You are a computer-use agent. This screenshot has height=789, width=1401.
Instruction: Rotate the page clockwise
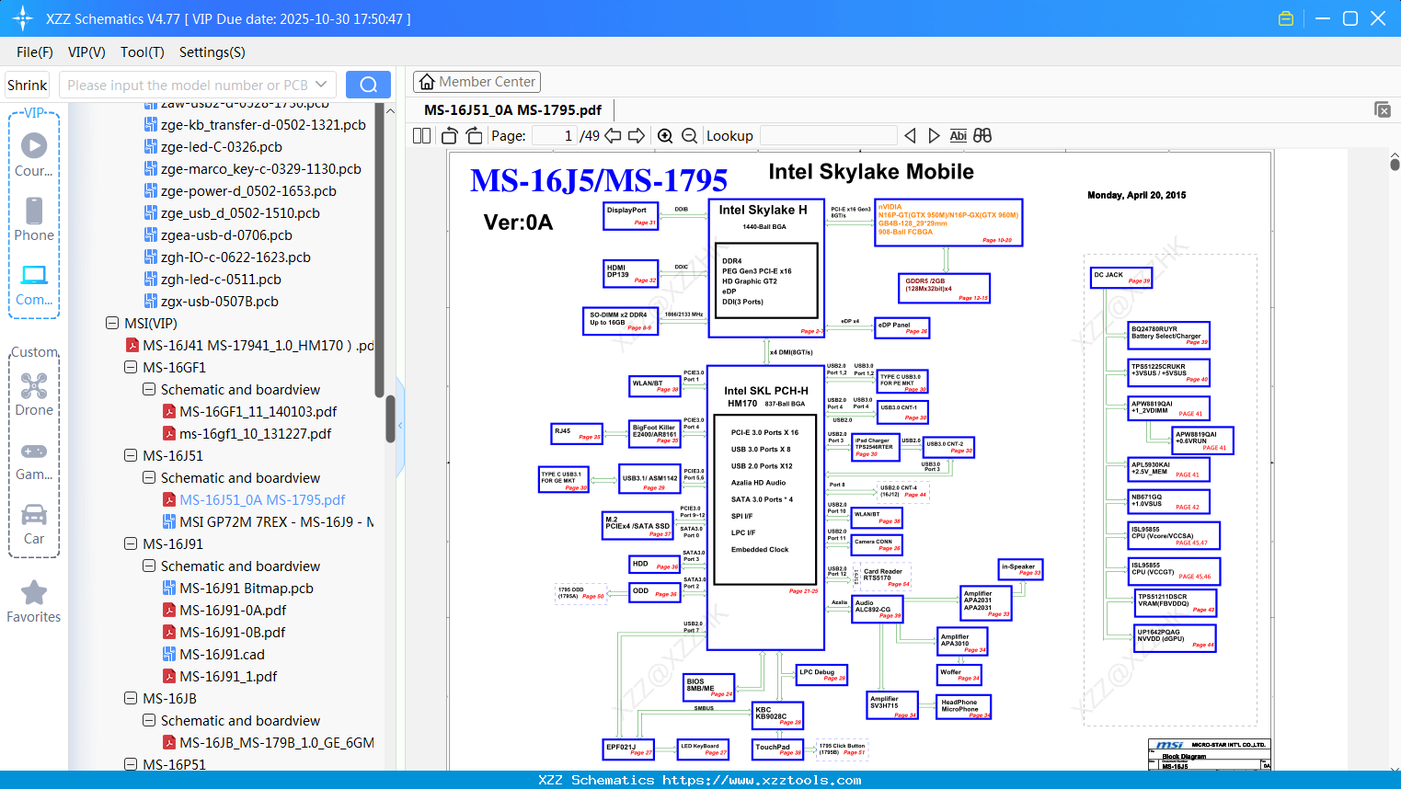475,136
